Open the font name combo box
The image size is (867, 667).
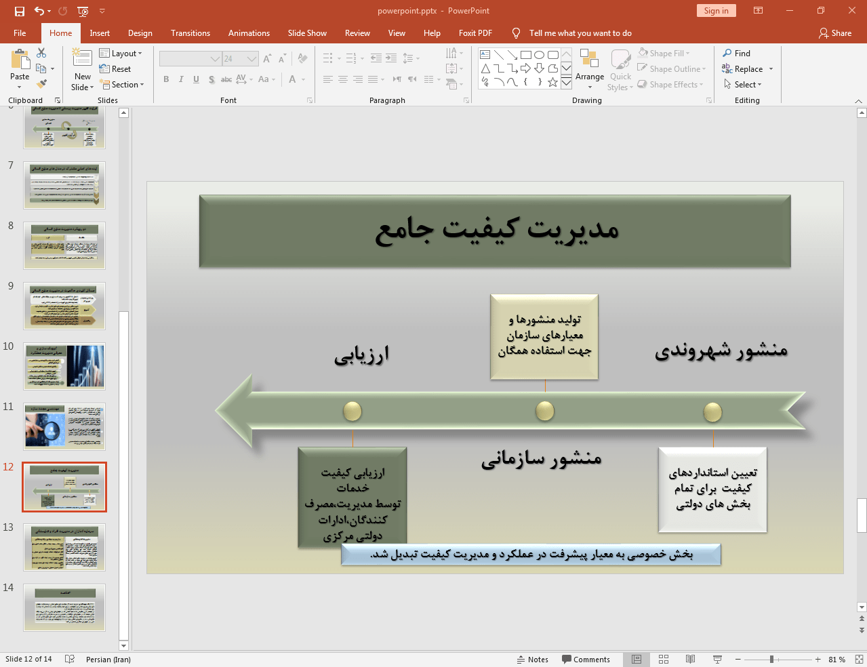tap(190, 59)
